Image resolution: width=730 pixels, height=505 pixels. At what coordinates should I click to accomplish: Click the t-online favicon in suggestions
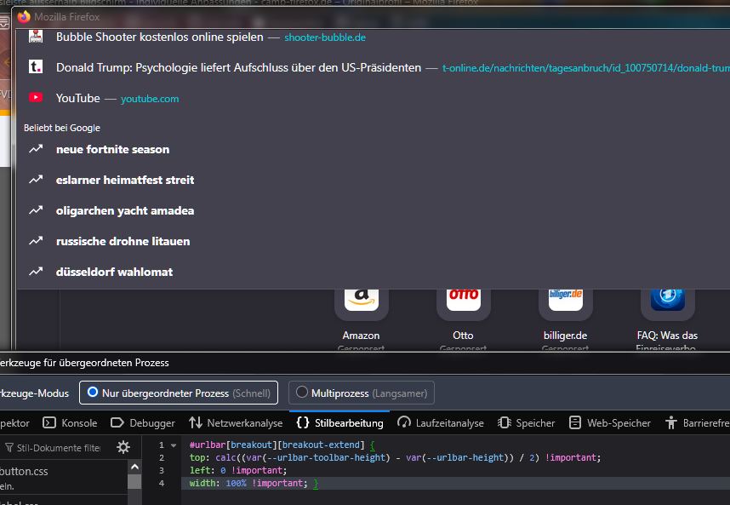pyautogui.click(x=36, y=66)
